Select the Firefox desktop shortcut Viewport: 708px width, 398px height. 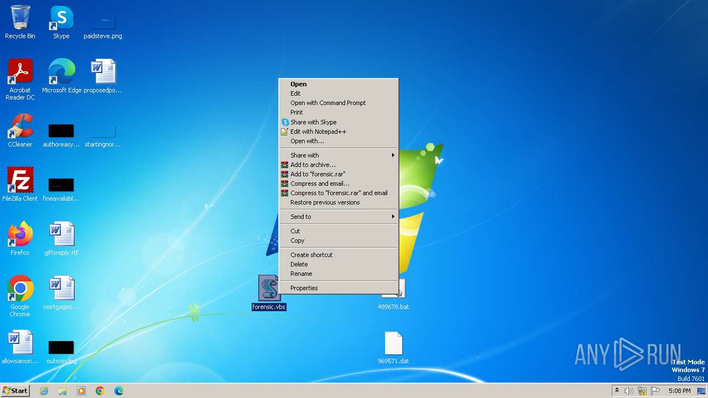pos(20,238)
